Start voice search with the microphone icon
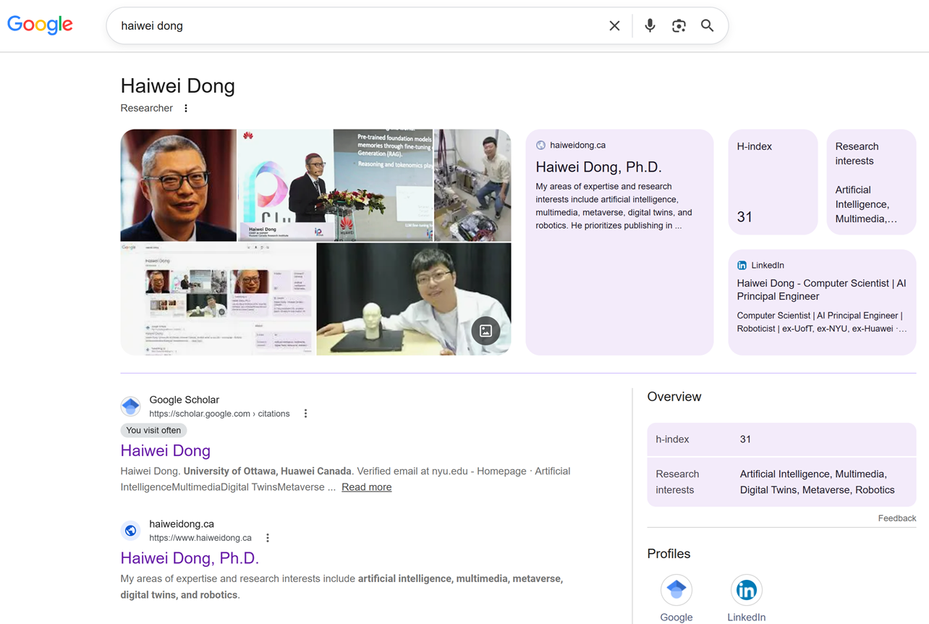Screen dimensions: 929x624 [x=650, y=25]
